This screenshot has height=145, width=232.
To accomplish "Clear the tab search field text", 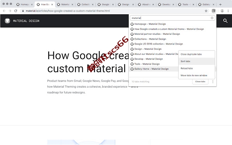I will click(212, 18).
